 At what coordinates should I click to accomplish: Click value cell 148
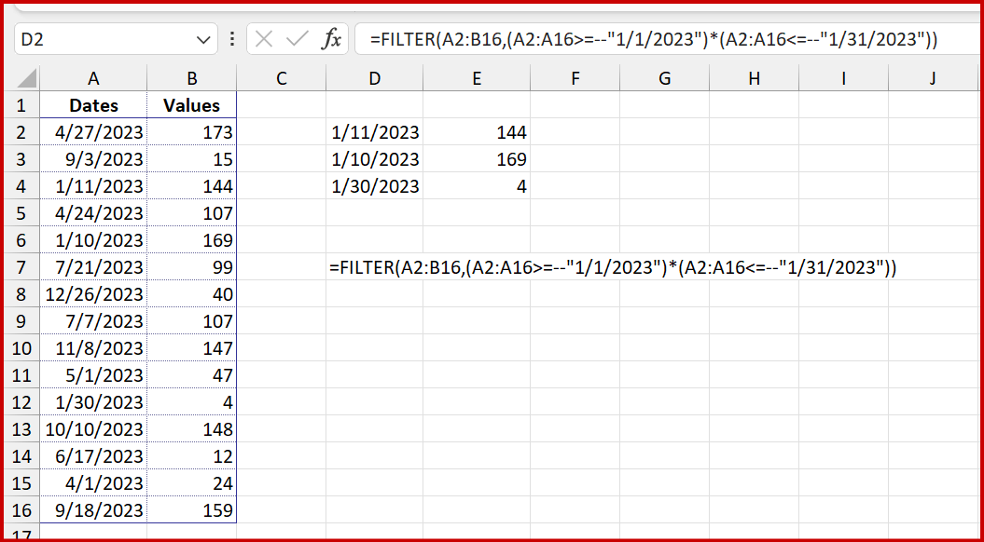pyautogui.click(x=192, y=428)
